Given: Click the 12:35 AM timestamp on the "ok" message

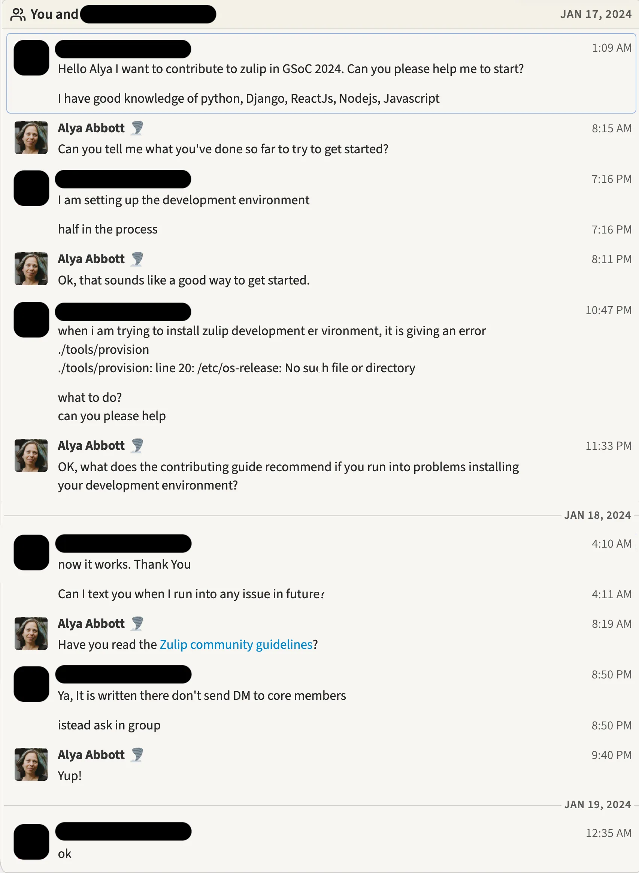Looking at the screenshot, I should 608,833.
